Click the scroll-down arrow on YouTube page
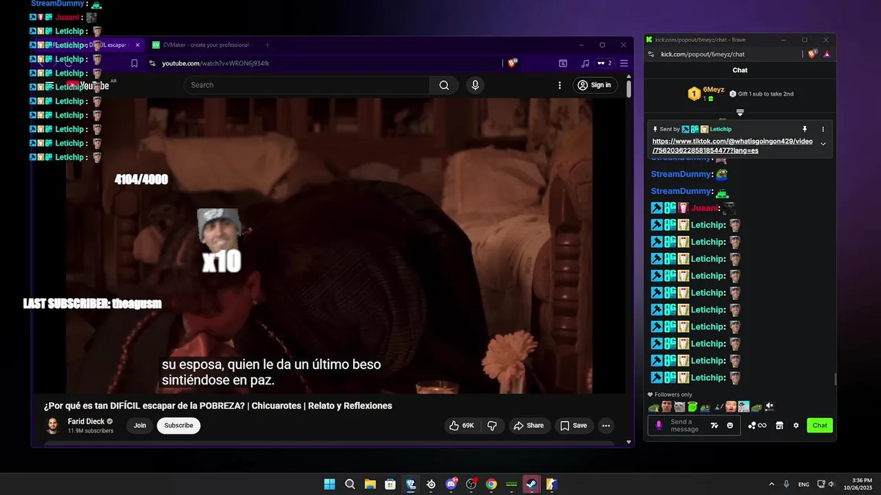Screen dimensions: 881x495 (629, 442)
